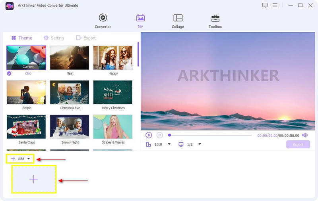The height and width of the screenshot is (201, 318).
Task: Maximize the ArkThinker window
Action: tap(301, 5)
